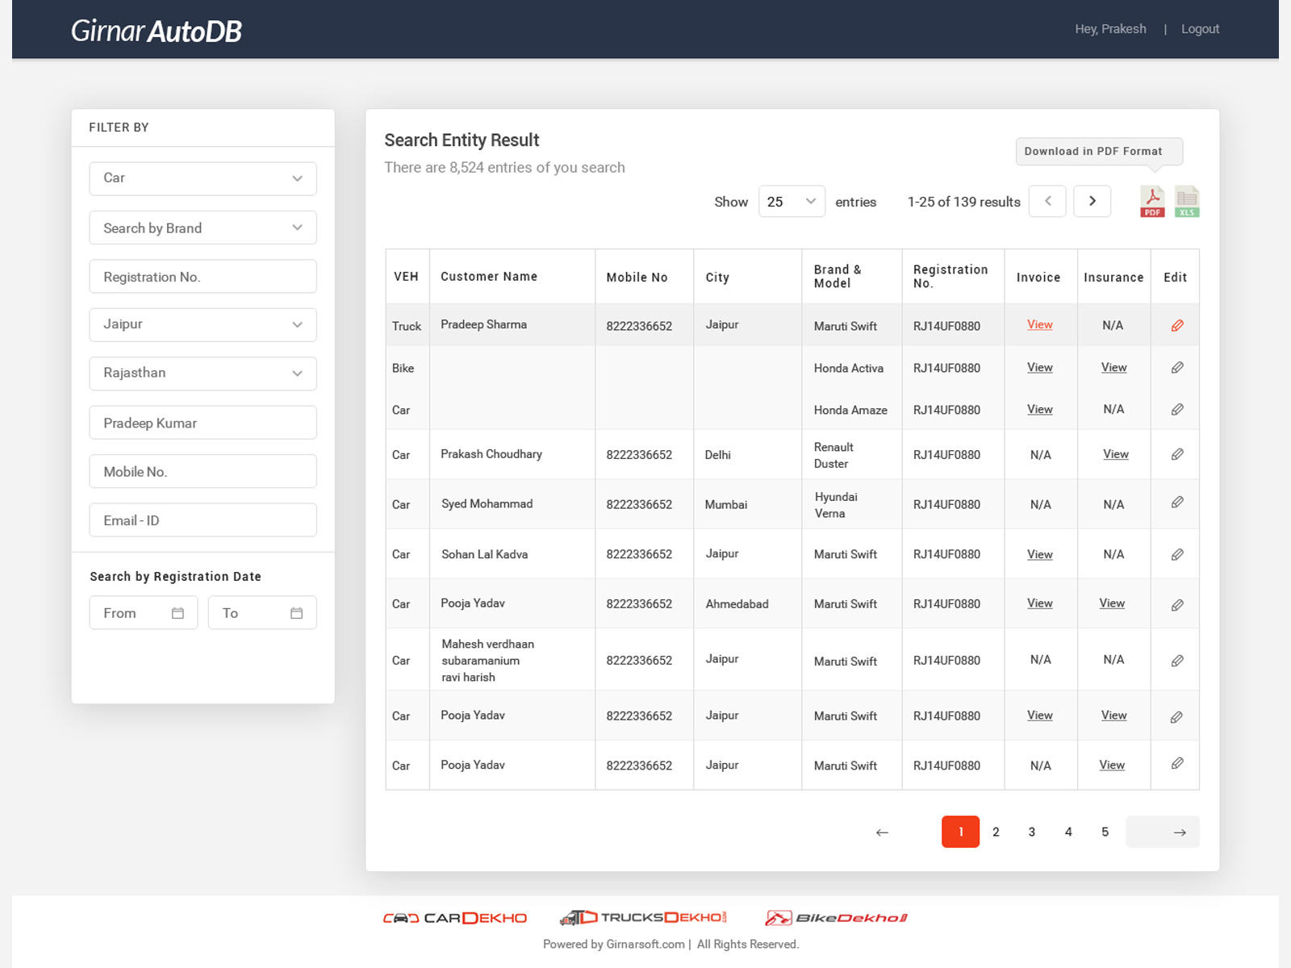View invoice for Pradeep Sharma's Maruti Swift
This screenshot has height=968, width=1291.
(x=1039, y=325)
